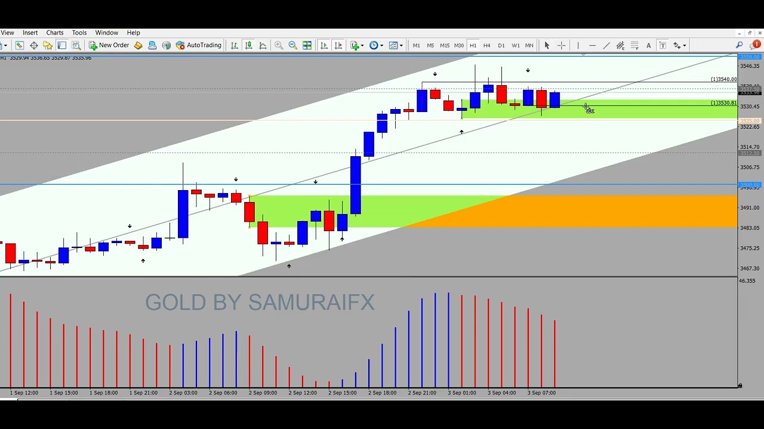Click the Indicators list icon
This screenshot has height=429, width=764.
tap(355, 45)
